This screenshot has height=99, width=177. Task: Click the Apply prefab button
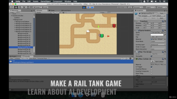pos(162,18)
